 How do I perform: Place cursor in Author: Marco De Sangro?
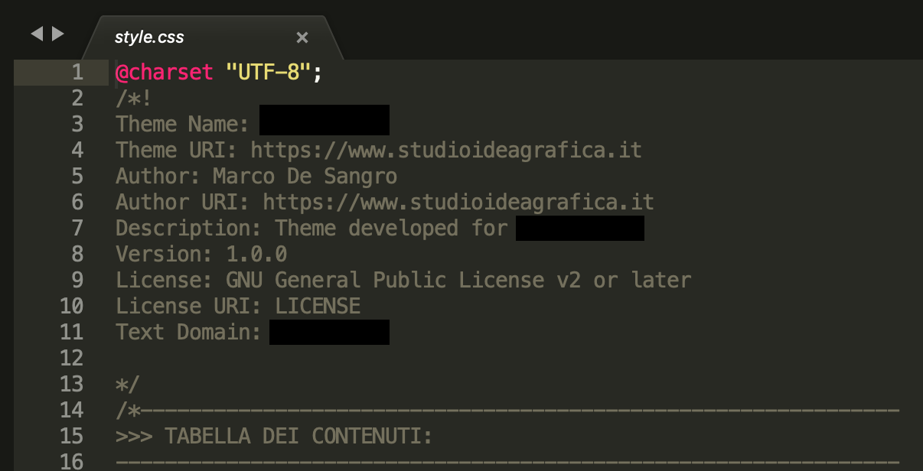tap(256, 176)
